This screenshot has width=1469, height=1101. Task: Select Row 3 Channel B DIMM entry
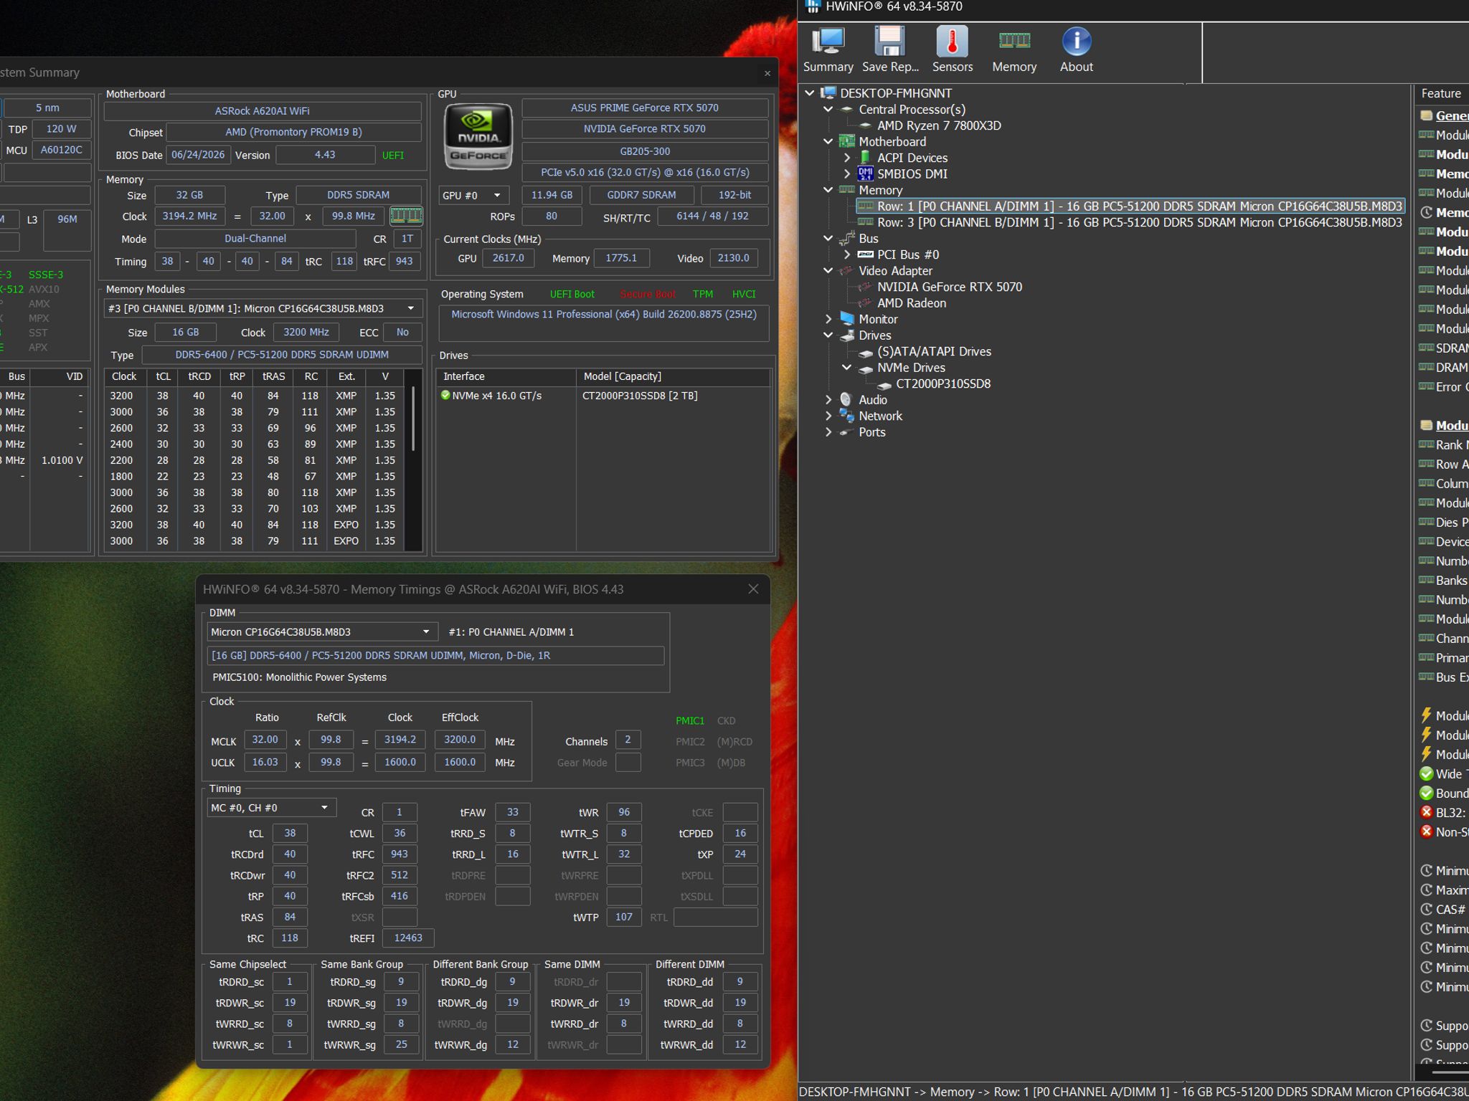point(1139,222)
